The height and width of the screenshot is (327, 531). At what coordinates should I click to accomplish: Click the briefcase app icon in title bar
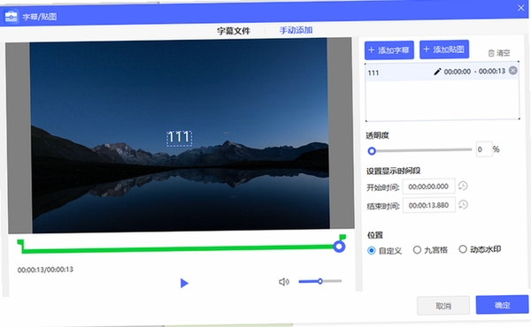(x=11, y=16)
